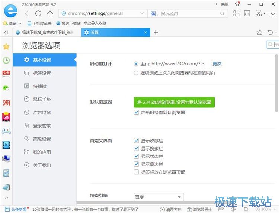Click the undo closed tab arrow
Image resolution: width=279 pixels, height=213 pixels.
(270, 32)
